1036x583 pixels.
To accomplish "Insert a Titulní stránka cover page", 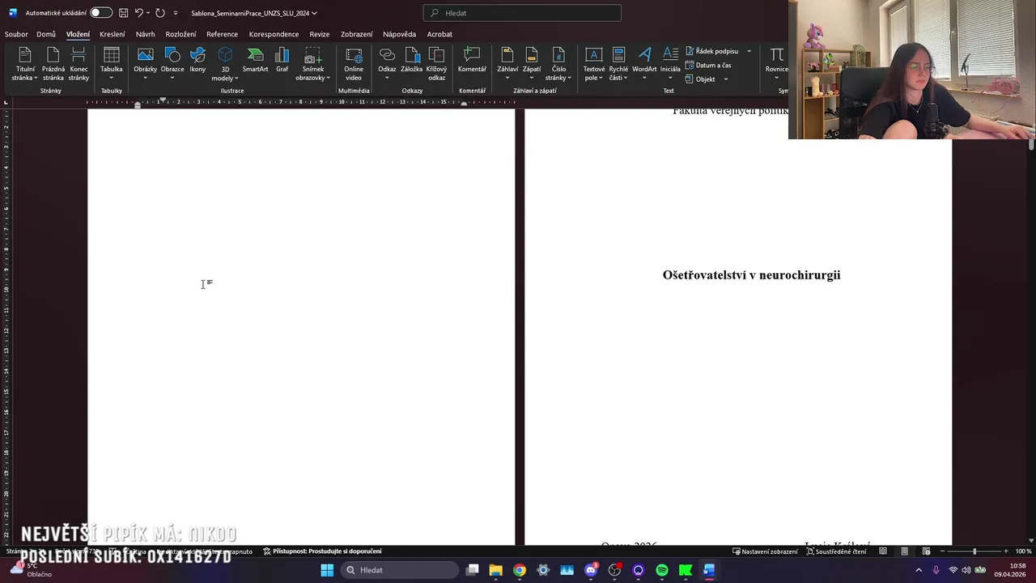I will click(25, 64).
